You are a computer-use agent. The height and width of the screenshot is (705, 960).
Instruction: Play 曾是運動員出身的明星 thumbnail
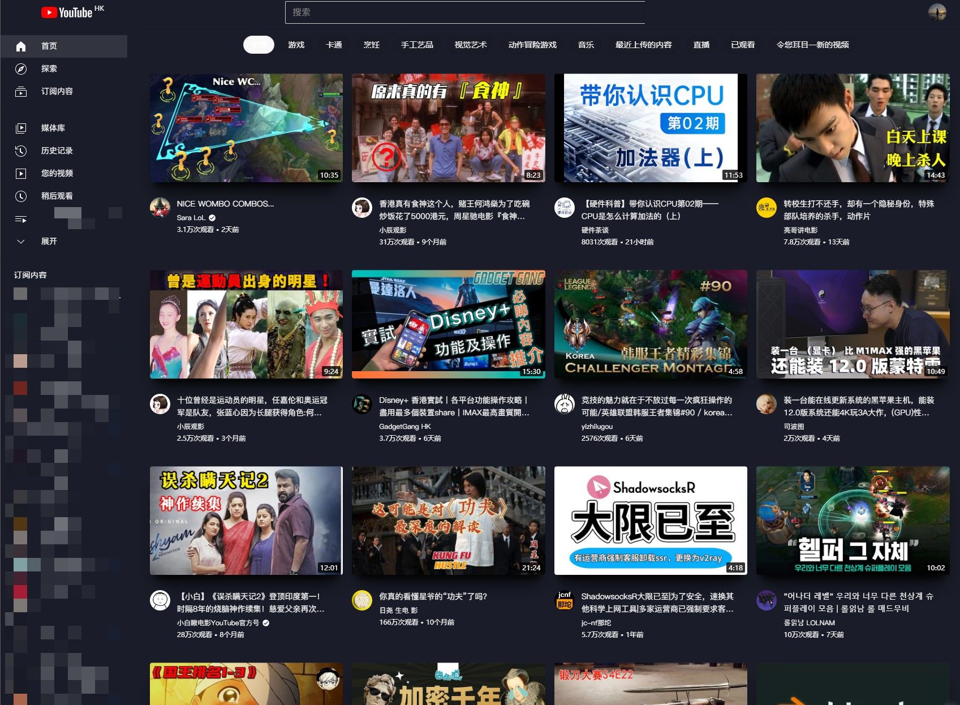pos(246,324)
